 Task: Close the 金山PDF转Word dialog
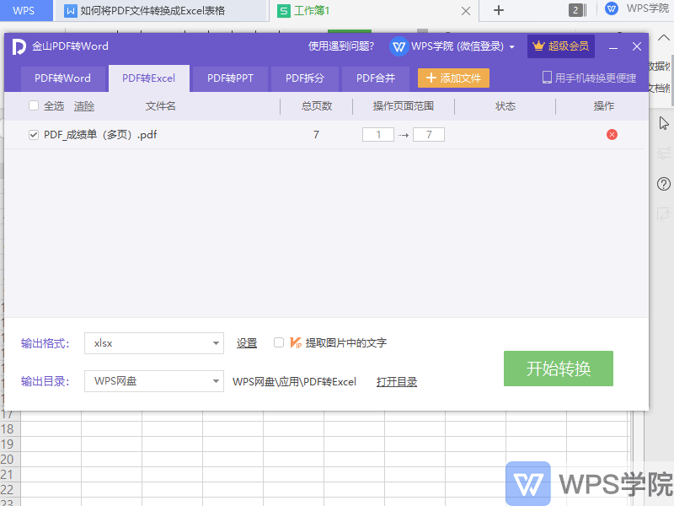(x=637, y=46)
